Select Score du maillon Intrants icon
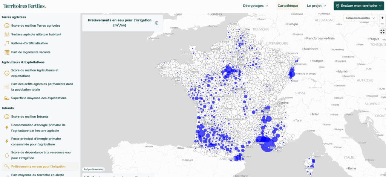386x177 pixels. click(x=7, y=116)
